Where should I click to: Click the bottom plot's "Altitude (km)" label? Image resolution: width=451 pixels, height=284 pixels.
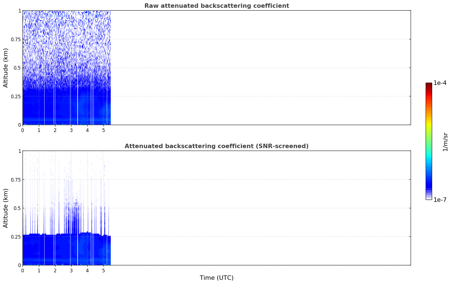coord(6,208)
